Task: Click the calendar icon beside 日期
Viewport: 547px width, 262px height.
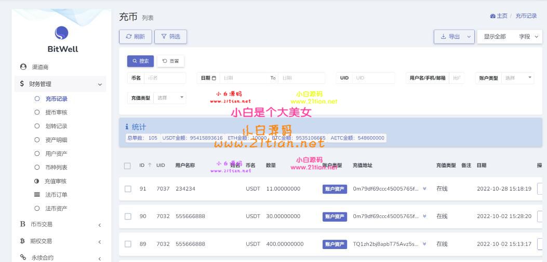Action: coord(214,78)
